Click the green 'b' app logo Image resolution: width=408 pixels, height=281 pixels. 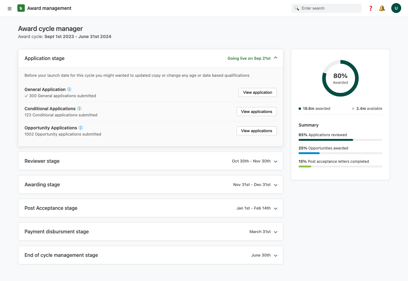point(21,8)
